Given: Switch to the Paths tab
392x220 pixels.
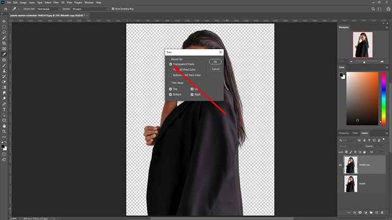Looking at the screenshot, I should click(x=355, y=133).
